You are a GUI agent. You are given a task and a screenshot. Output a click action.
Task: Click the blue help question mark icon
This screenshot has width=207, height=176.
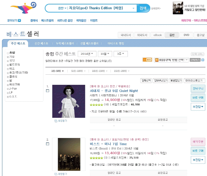tap(203, 60)
